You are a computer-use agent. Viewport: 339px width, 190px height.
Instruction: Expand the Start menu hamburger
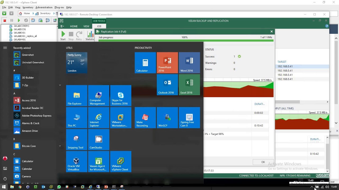coord(5,48)
